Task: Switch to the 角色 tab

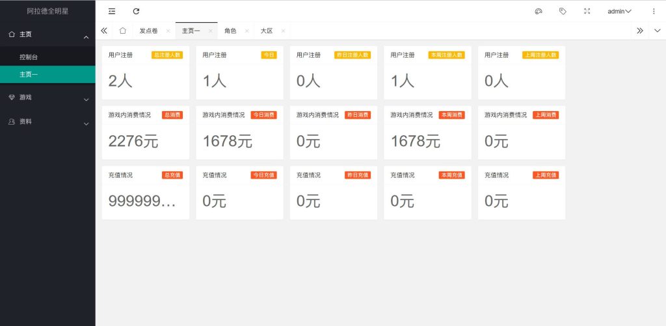Action: (230, 31)
